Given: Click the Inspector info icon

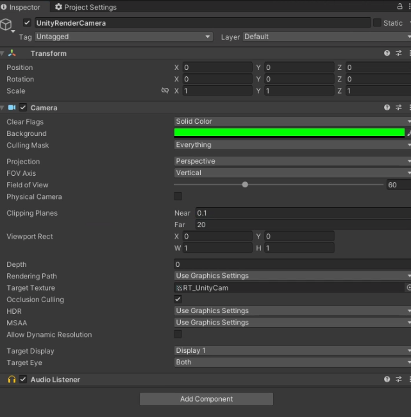Looking at the screenshot, I should click(x=3, y=7).
